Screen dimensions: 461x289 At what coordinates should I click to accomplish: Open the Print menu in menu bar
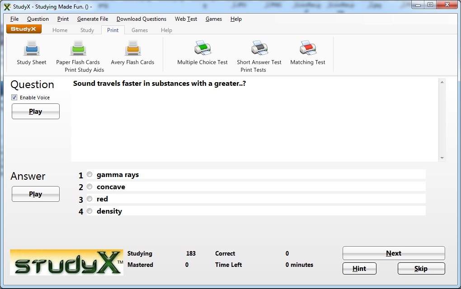pos(63,19)
